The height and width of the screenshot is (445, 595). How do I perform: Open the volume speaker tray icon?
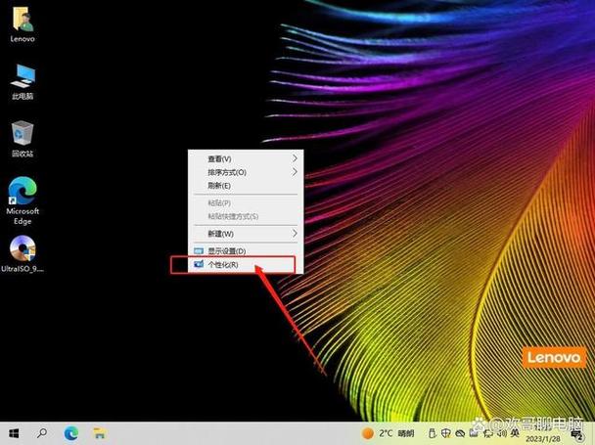[x=502, y=433]
